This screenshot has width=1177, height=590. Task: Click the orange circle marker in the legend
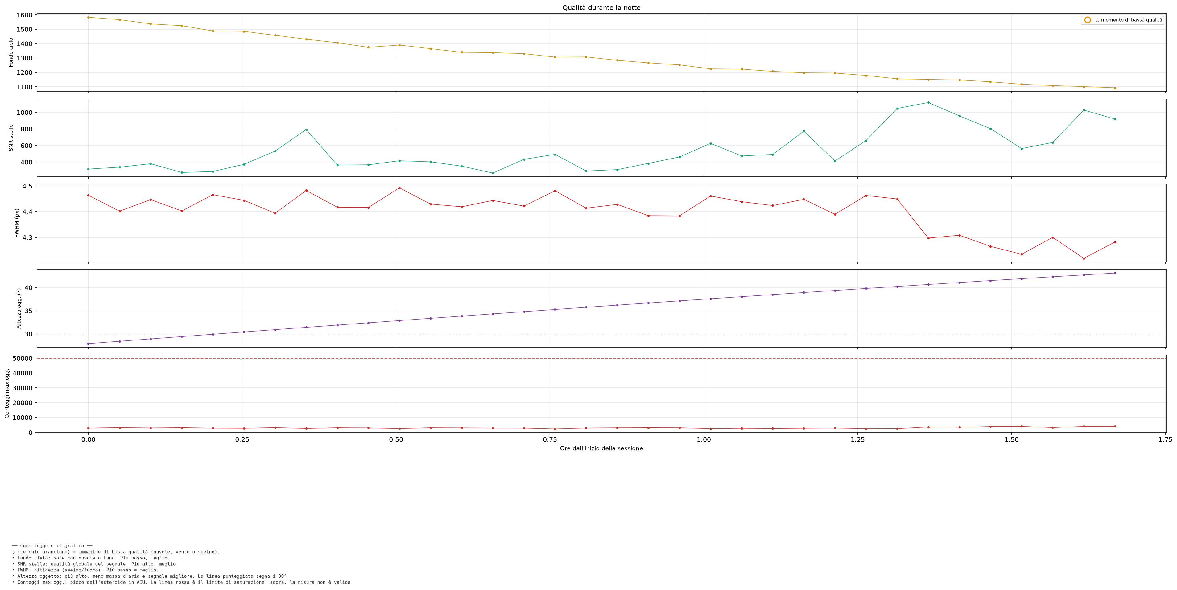(1088, 20)
